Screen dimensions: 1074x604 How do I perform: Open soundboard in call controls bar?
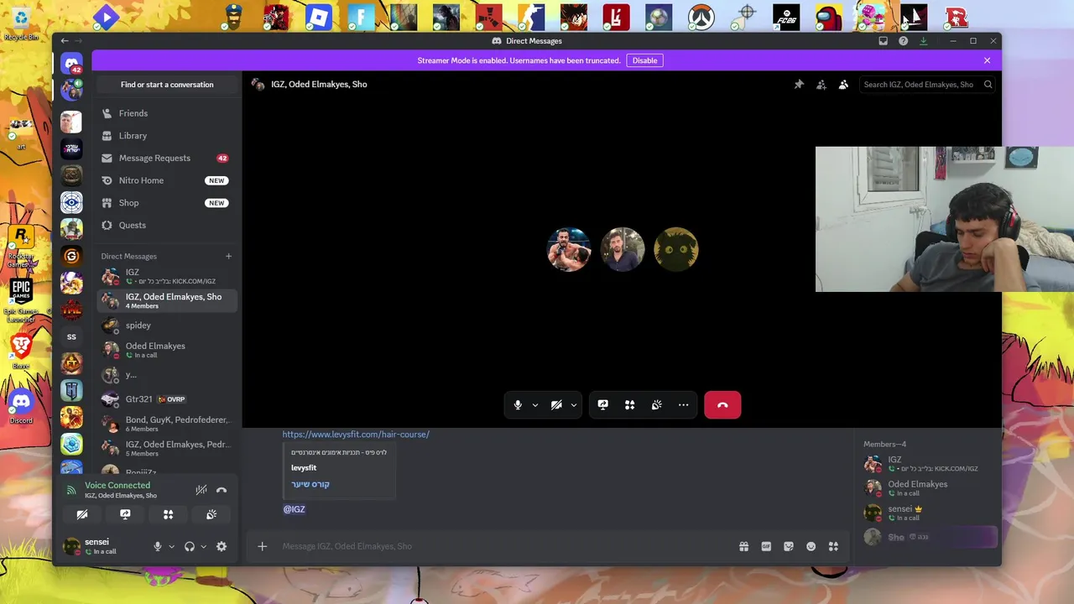(x=657, y=405)
